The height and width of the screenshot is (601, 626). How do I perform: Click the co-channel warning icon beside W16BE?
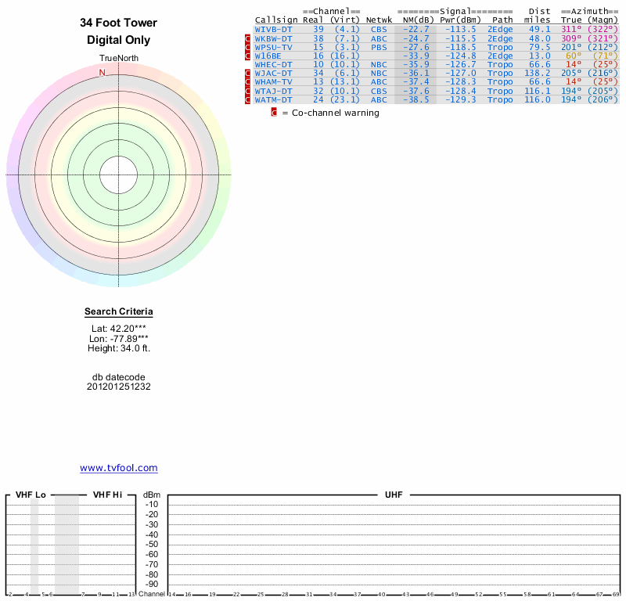249,56
